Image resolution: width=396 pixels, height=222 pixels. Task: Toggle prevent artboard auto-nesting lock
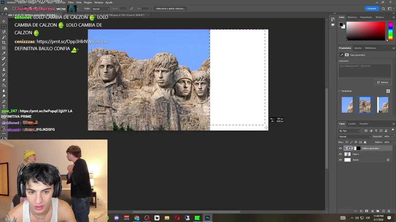tap(360, 142)
